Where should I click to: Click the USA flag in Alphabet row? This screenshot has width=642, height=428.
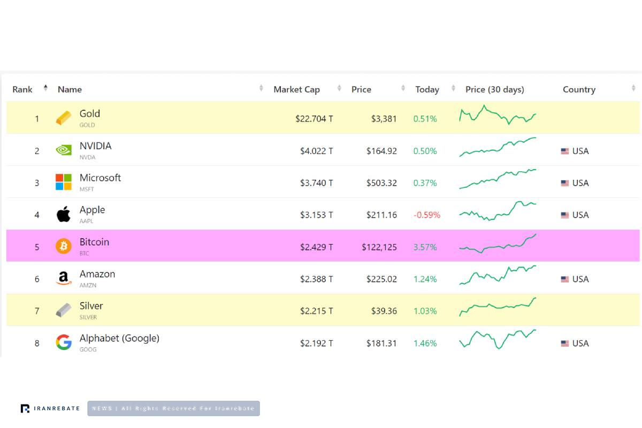click(565, 343)
